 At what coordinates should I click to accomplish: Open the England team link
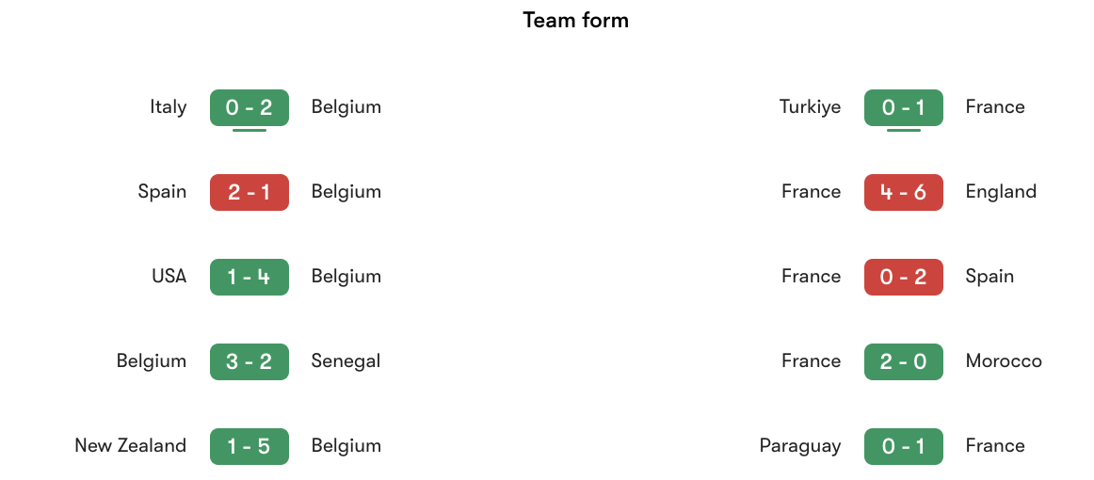coord(1001,191)
